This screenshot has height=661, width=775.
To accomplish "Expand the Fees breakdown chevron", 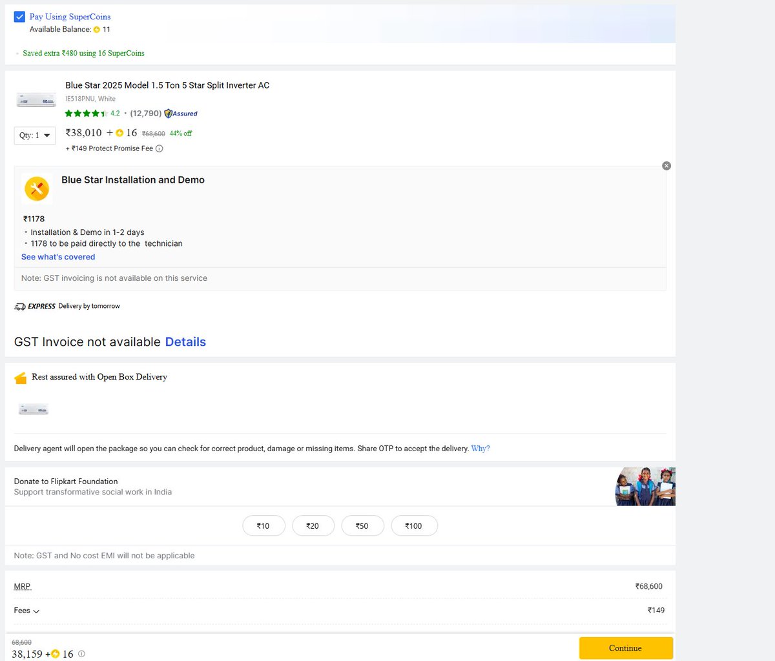I will coord(36,611).
